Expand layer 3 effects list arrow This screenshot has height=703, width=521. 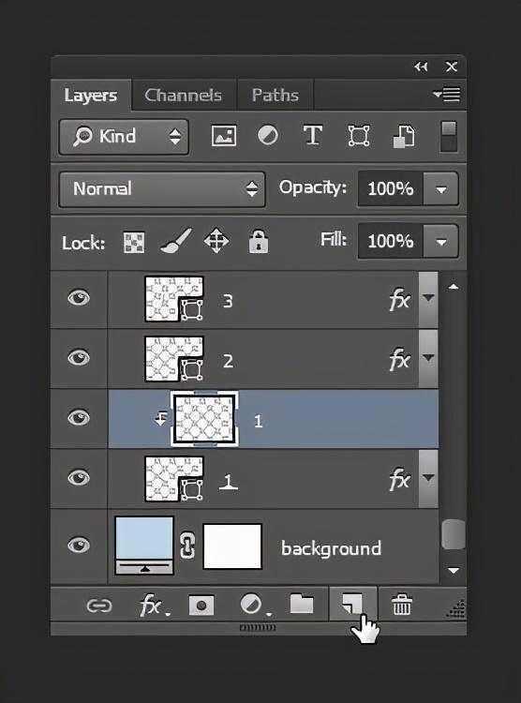[428, 299]
